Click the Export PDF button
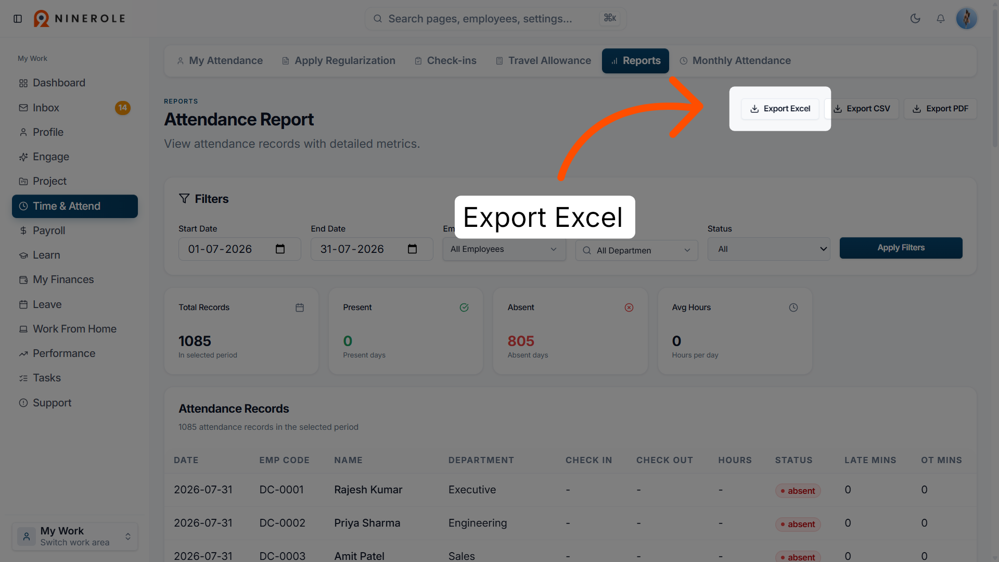The height and width of the screenshot is (562, 999). point(940,109)
